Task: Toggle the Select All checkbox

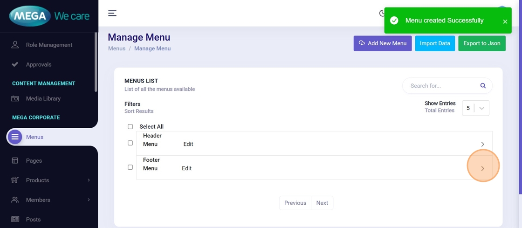Action: pyautogui.click(x=130, y=127)
